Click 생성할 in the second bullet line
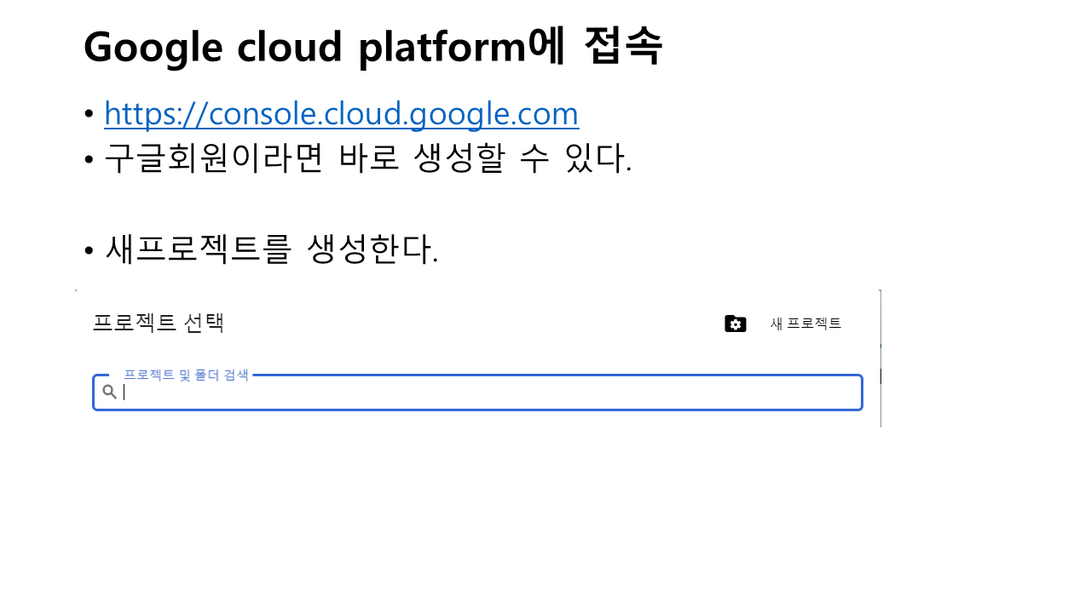1091x613 pixels. pyautogui.click(x=457, y=158)
